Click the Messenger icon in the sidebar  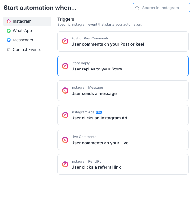8,40
